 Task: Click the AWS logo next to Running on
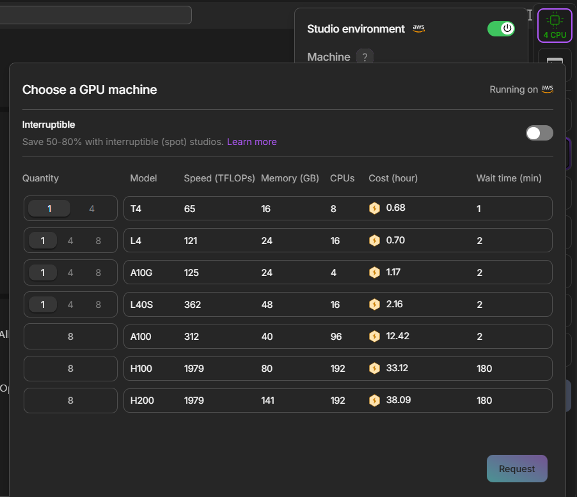(x=547, y=89)
